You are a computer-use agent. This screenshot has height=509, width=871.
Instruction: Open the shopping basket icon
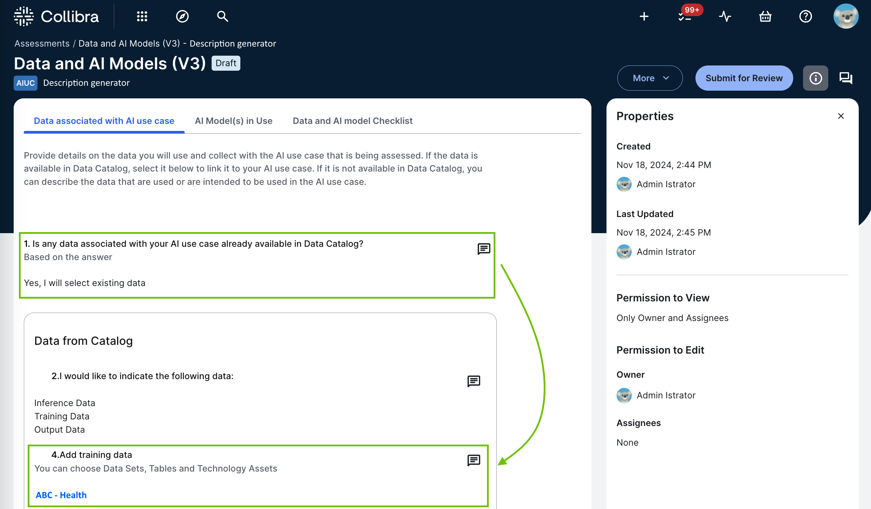coord(765,16)
